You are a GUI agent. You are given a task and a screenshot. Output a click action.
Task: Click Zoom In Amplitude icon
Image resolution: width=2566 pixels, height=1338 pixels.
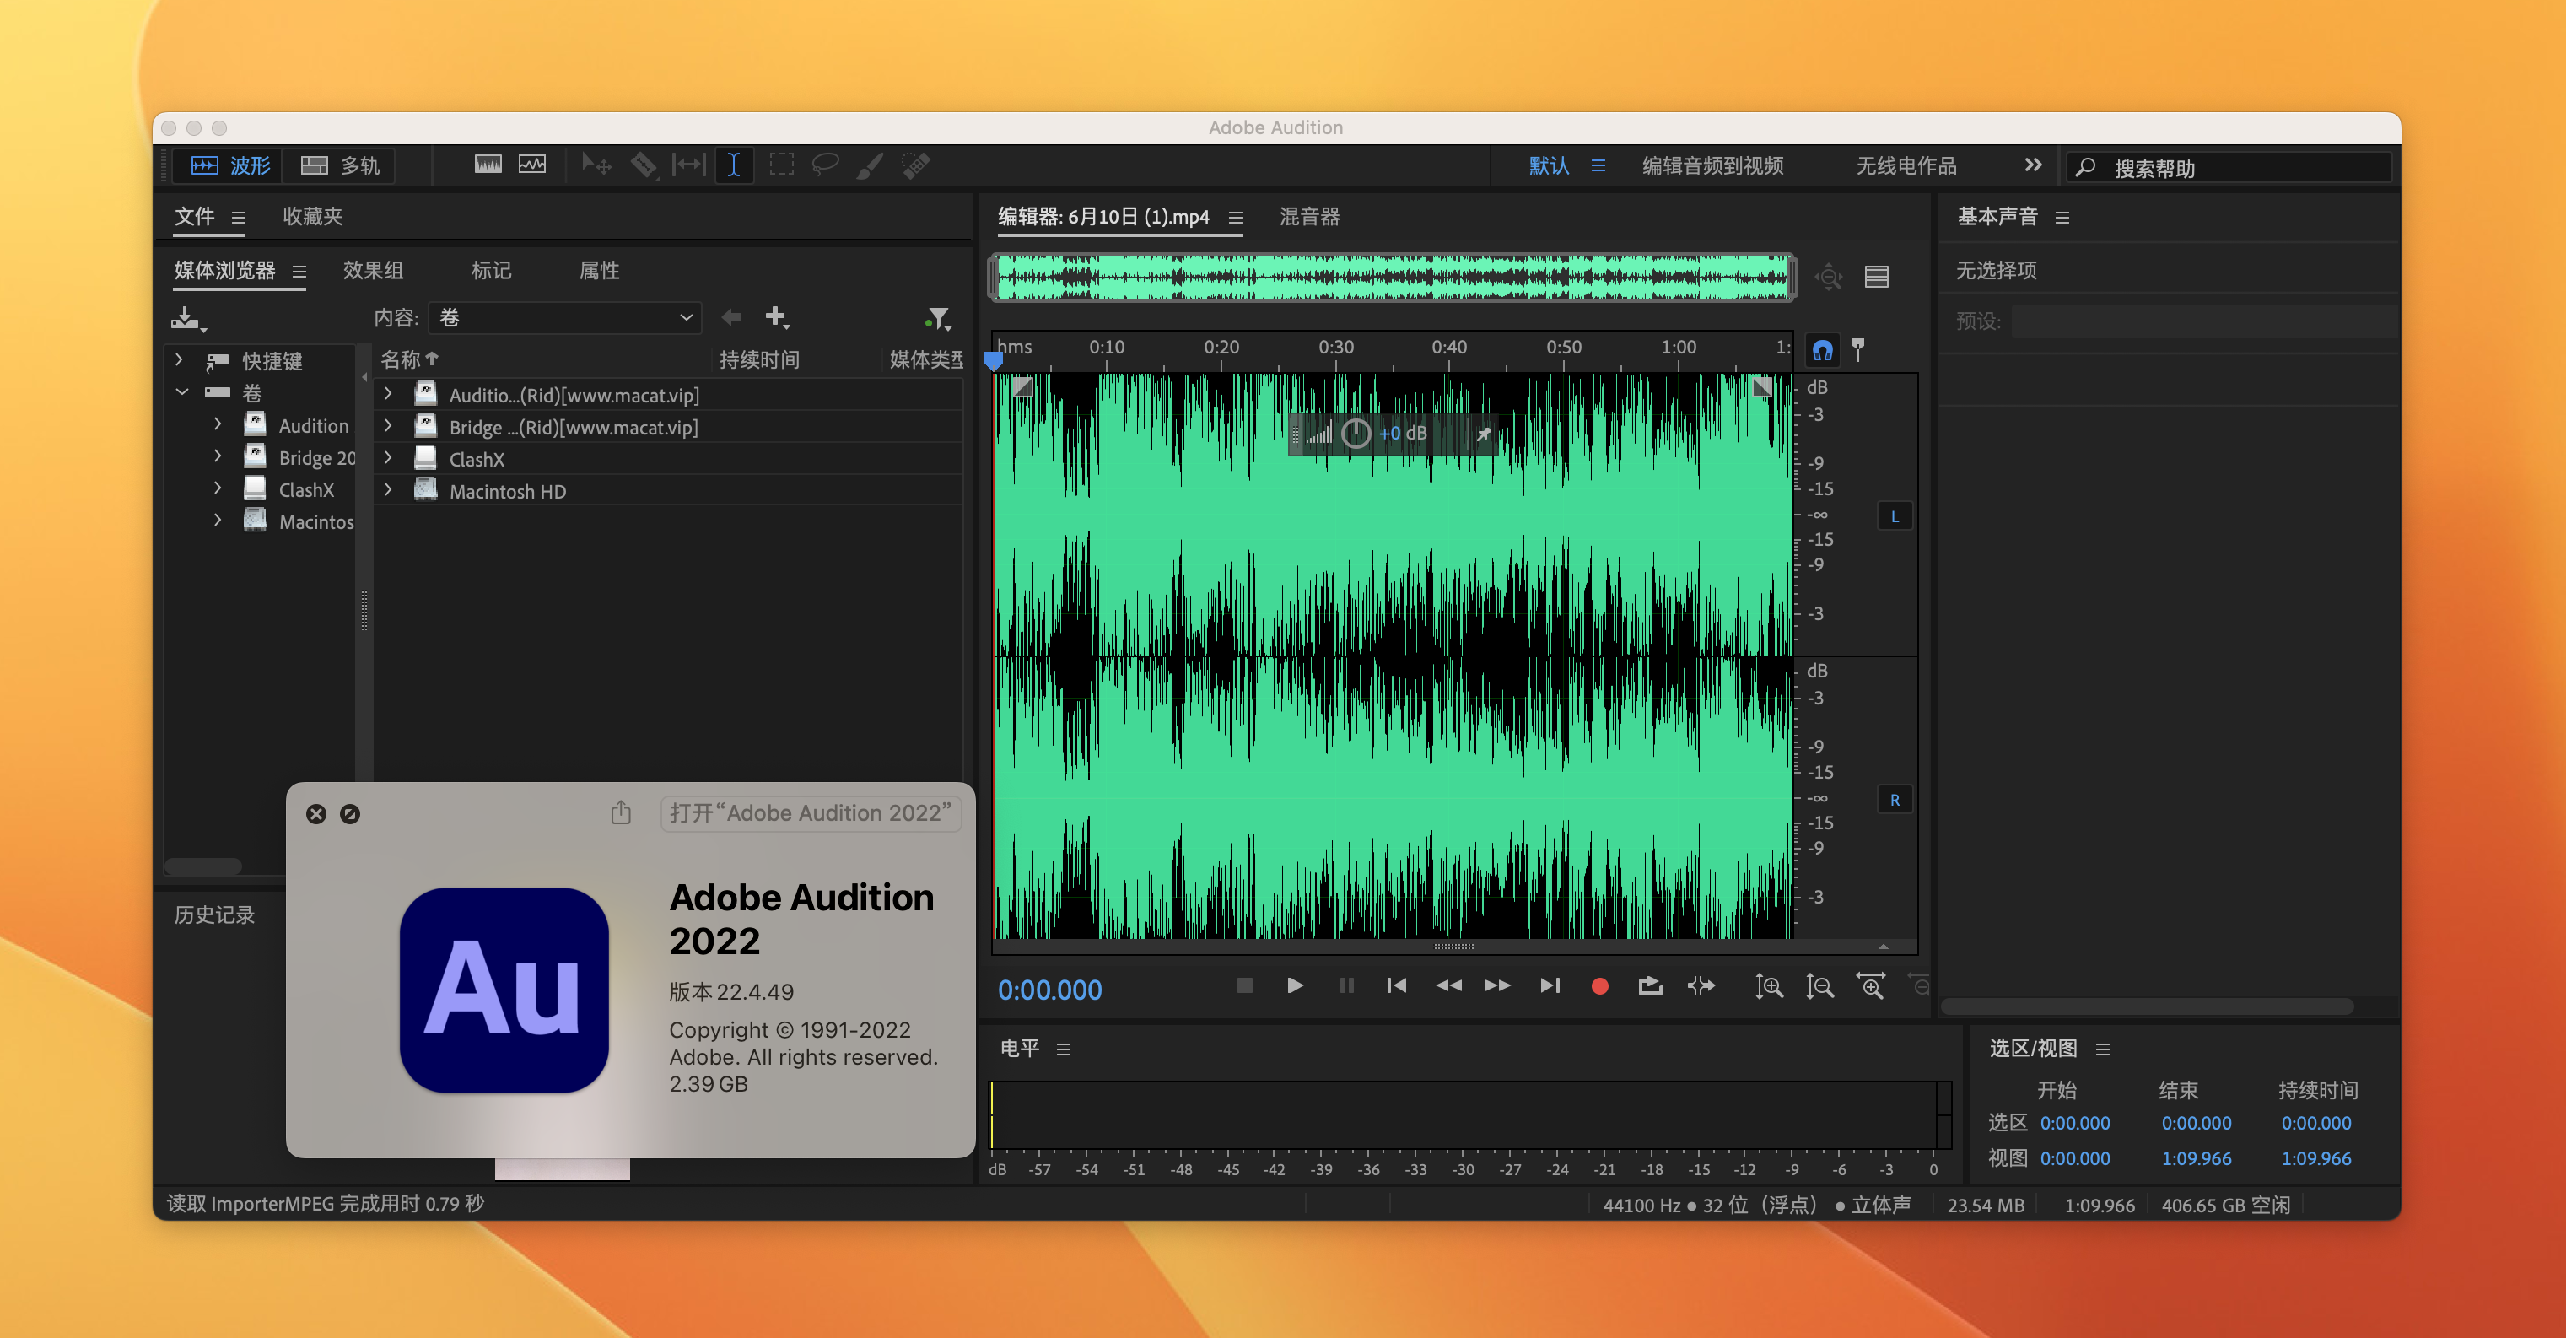(x=1768, y=986)
